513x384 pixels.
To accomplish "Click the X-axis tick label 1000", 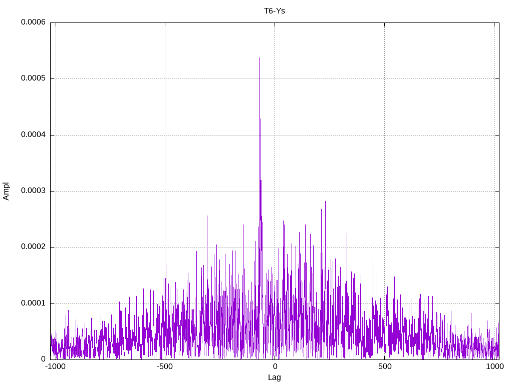I will point(494,366).
